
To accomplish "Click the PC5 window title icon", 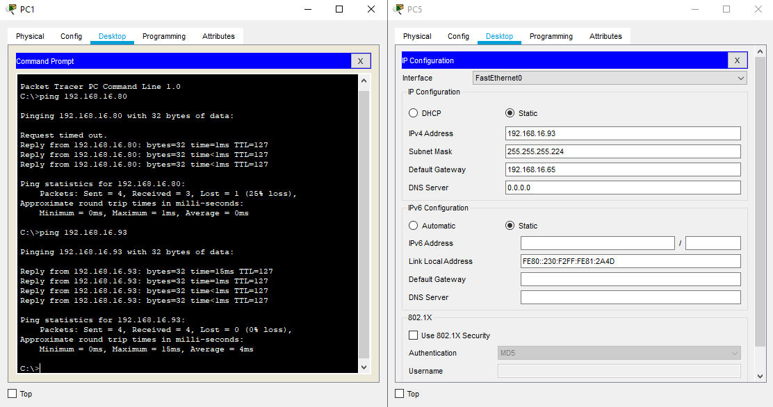I will pos(399,9).
